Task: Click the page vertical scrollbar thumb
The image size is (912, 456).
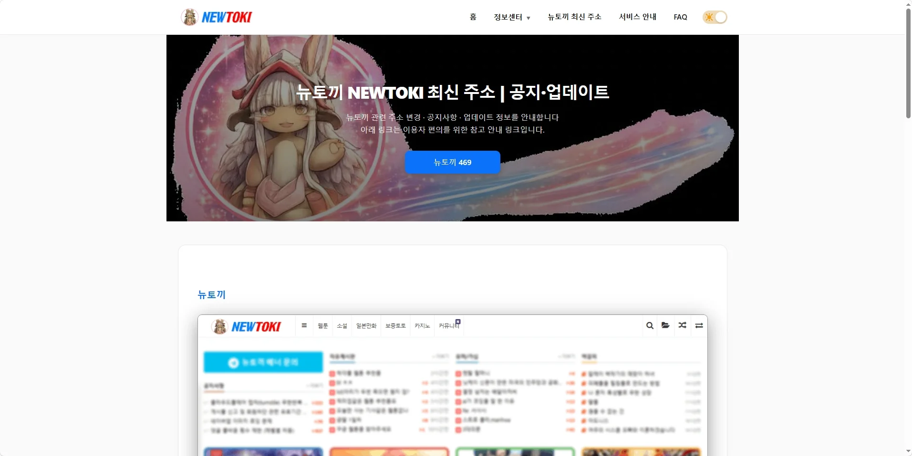Action: coord(908,63)
